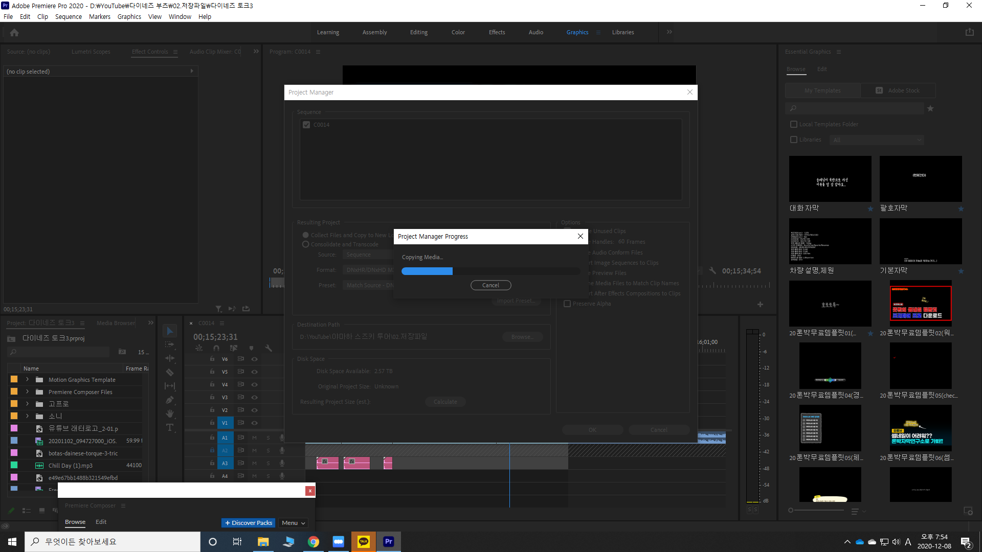
Task: Activate the Razor tool
Action: (170, 372)
